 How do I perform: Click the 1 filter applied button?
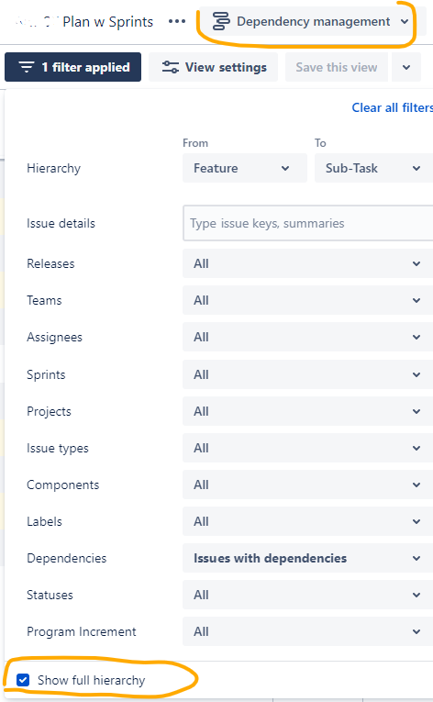tap(73, 67)
